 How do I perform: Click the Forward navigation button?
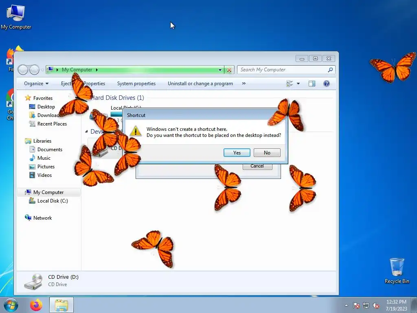pyautogui.click(x=34, y=70)
